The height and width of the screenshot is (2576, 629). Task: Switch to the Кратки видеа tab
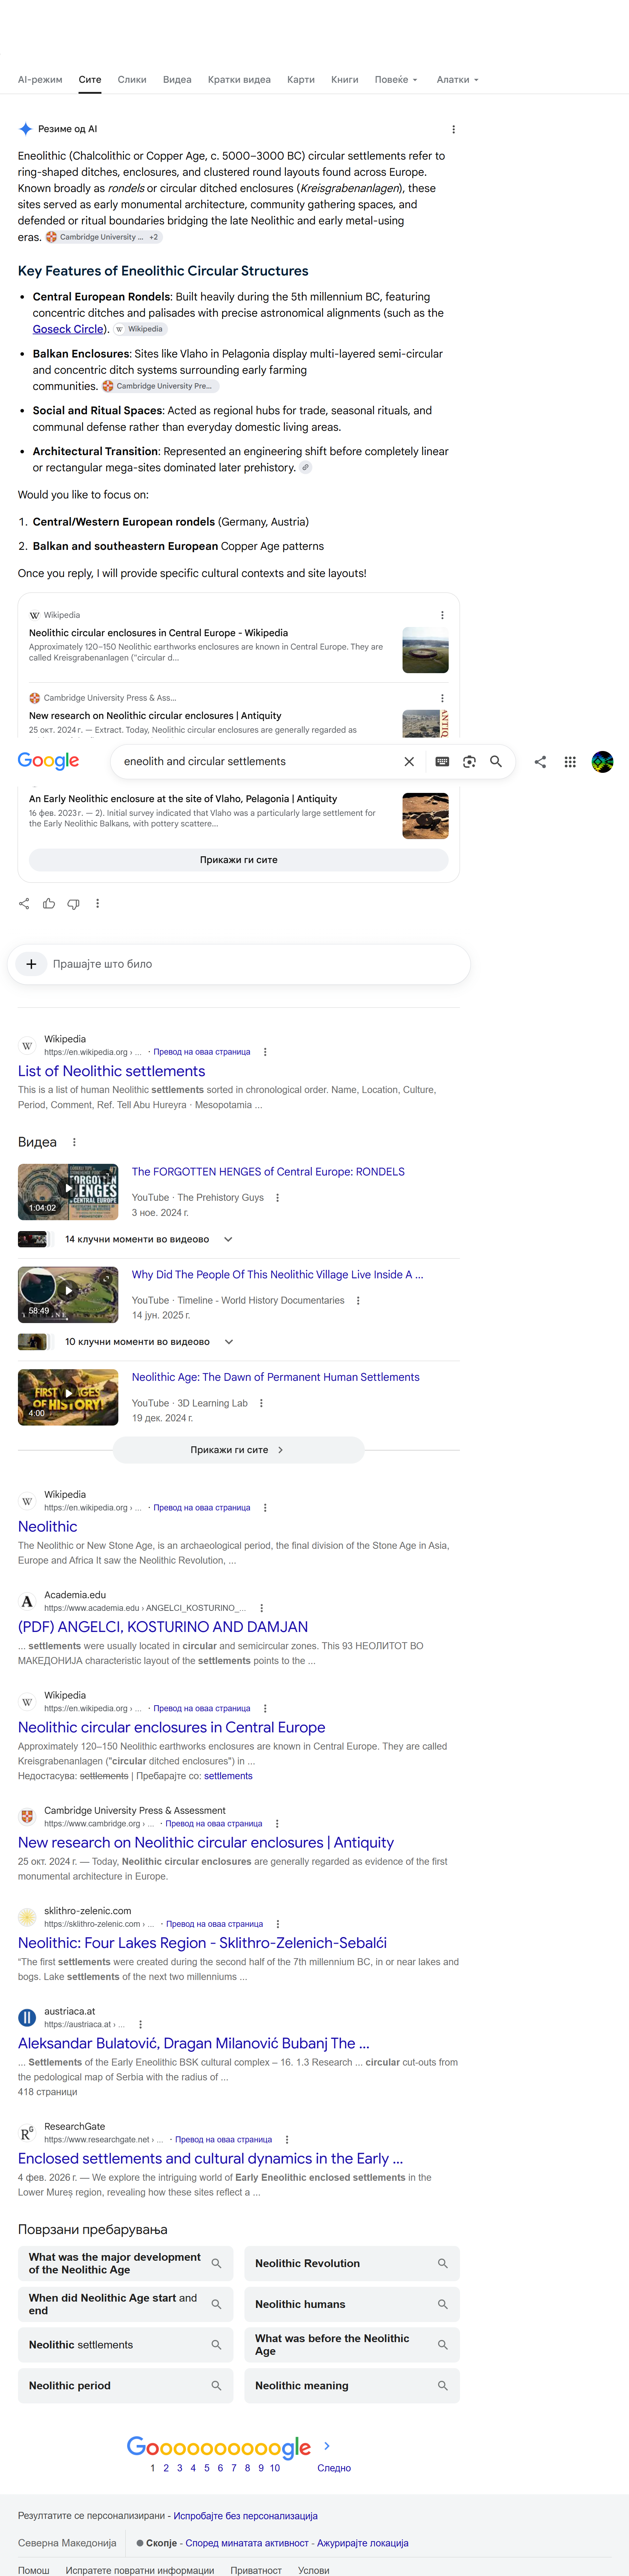239,80
